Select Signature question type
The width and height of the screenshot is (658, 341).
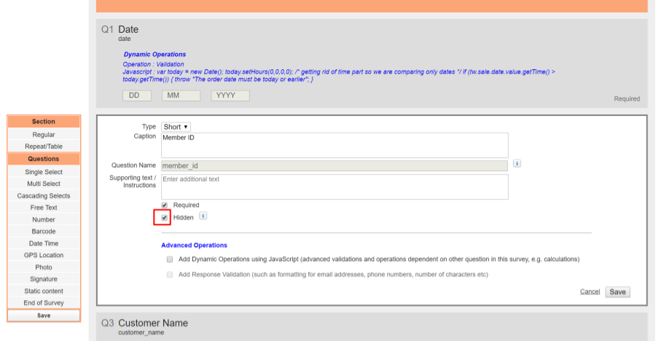point(44,279)
